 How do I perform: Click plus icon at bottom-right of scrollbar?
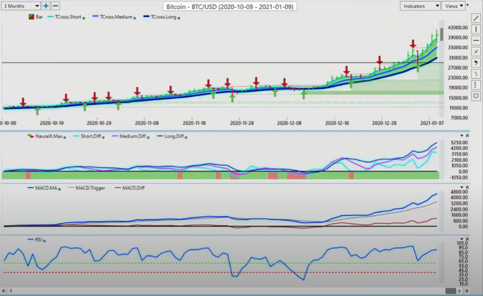click(x=467, y=291)
